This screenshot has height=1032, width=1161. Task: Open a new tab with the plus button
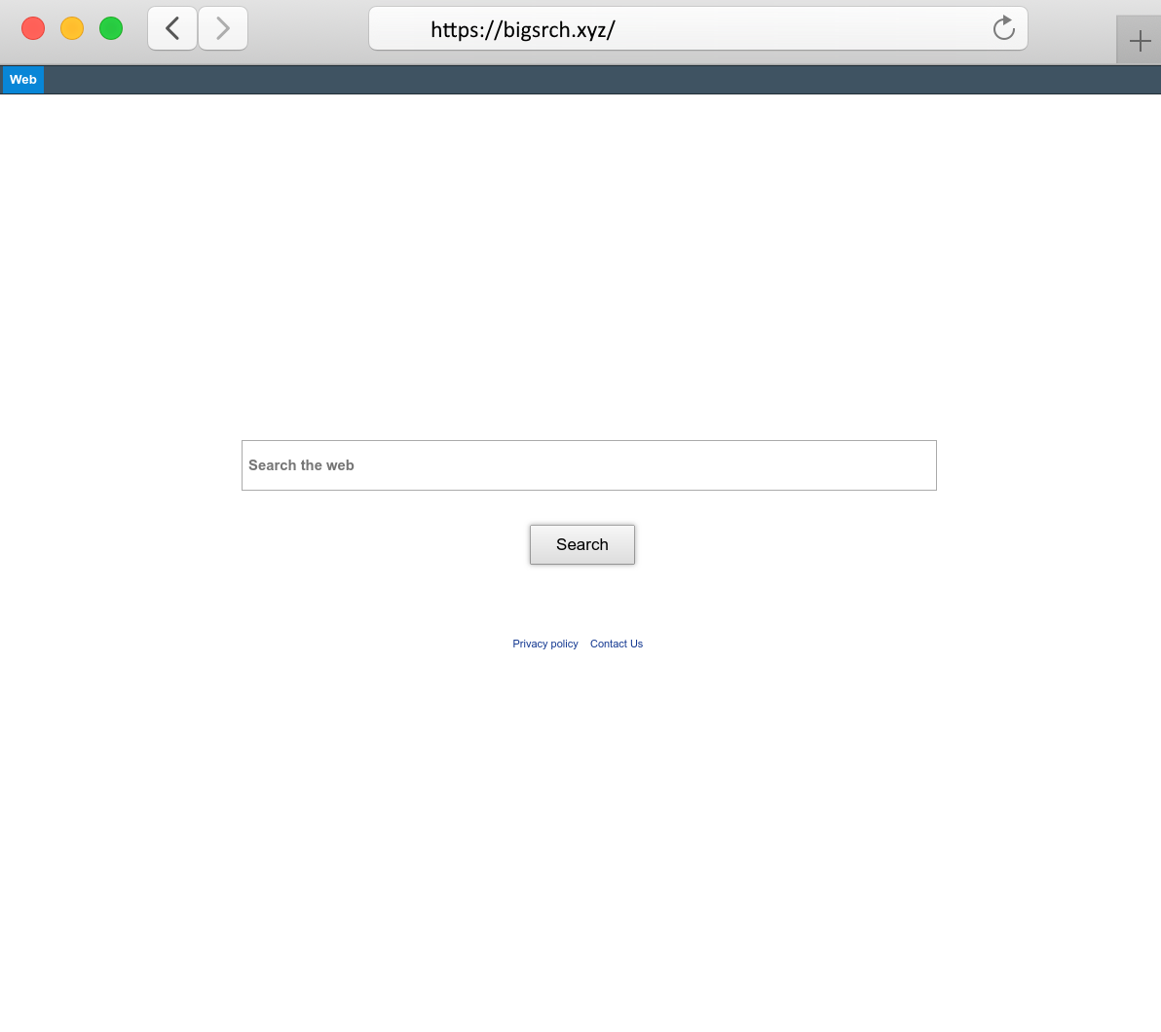pyautogui.click(x=1139, y=40)
